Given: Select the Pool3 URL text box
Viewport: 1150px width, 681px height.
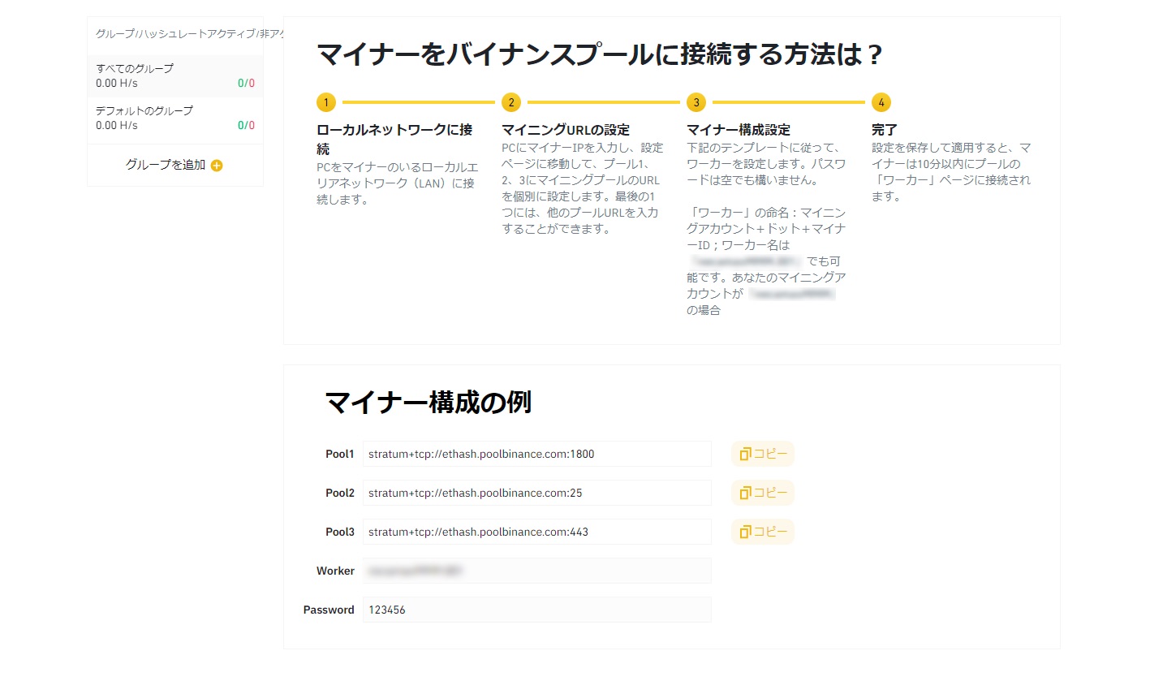Looking at the screenshot, I should point(536,532).
